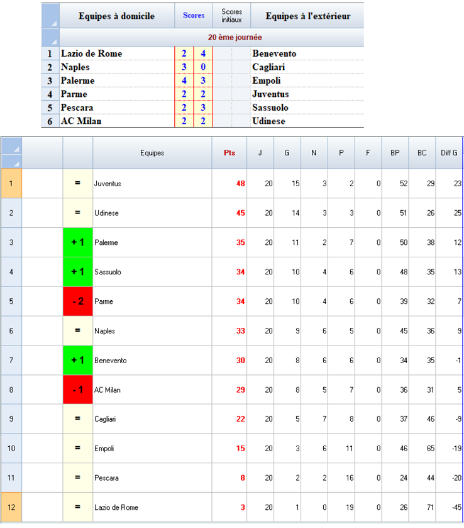The image size is (464, 528).
Task: Select 'Pescara' in the home teams list
Action: point(117,108)
